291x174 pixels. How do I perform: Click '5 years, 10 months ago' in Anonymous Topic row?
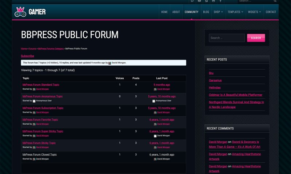(x=162, y=96)
